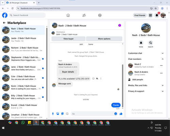Reload the page in the browser
Image resolution: width=170 pixels, height=136 pixels.
[x=13, y=8]
